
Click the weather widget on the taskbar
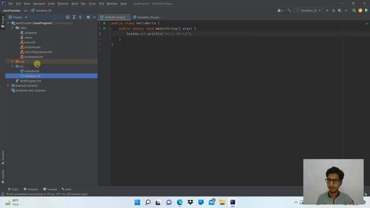tap(12, 202)
